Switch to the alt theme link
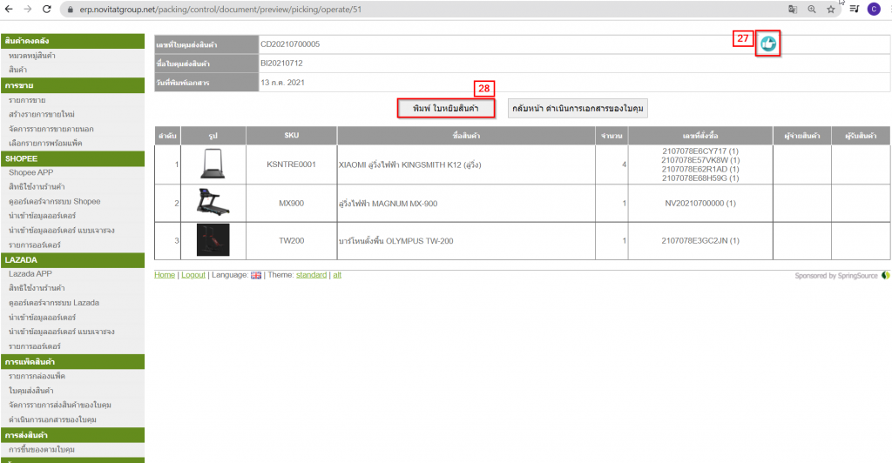The image size is (892, 463). (337, 275)
